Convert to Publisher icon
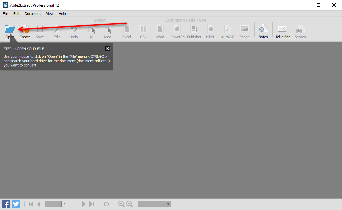 [x=194, y=29]
